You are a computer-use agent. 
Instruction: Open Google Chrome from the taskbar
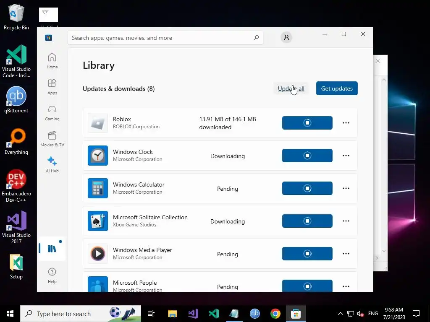(x=275, y=314)
